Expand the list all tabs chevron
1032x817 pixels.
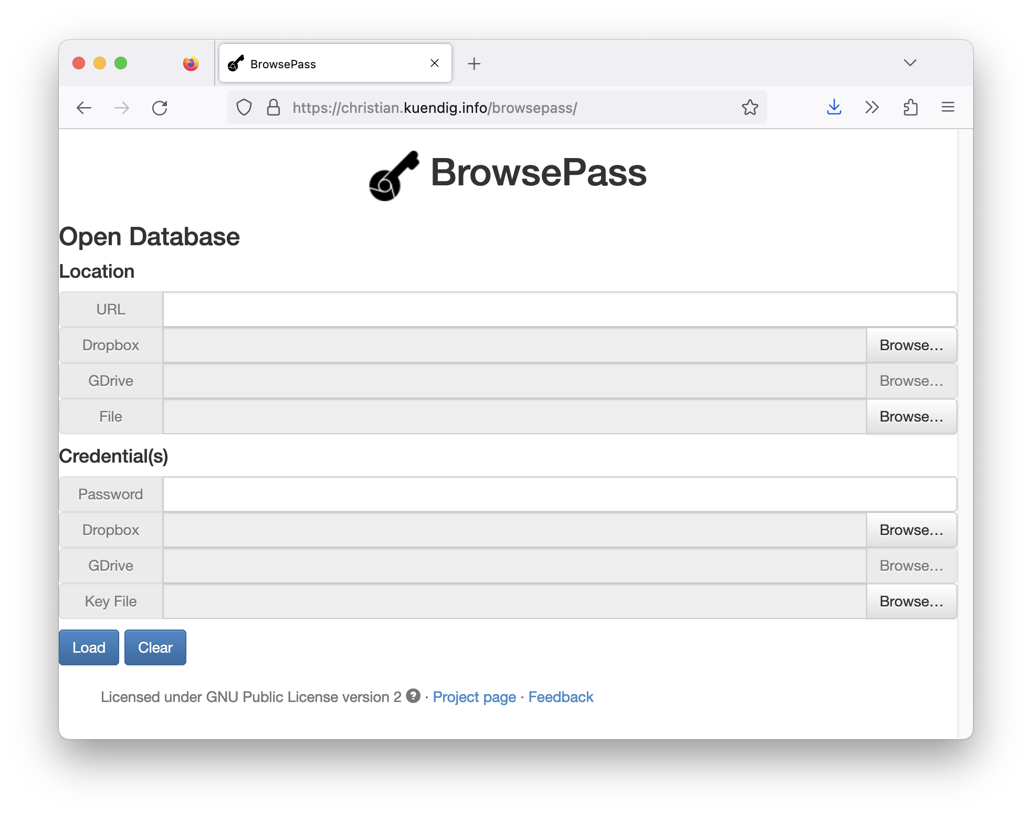pyautogui.click(x=910, y=63)
